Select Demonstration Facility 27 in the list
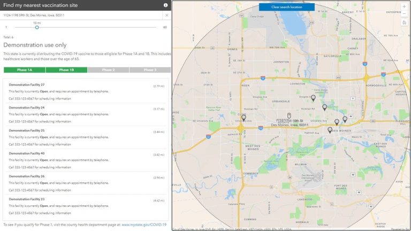Image resolution: width=411 pixels, height=231 pixels. pyautogui.click(x=86, y=91)
